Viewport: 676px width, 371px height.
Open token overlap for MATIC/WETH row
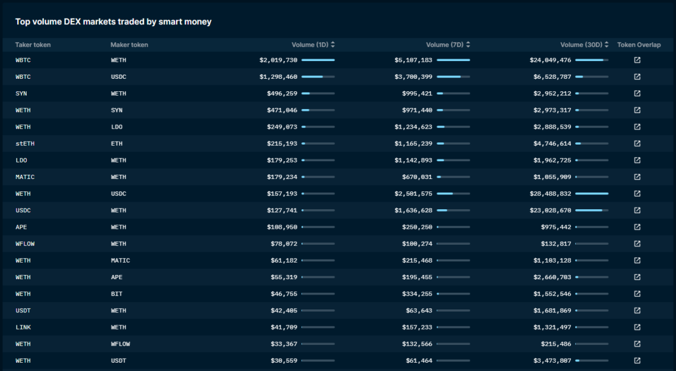pos(637,177)
